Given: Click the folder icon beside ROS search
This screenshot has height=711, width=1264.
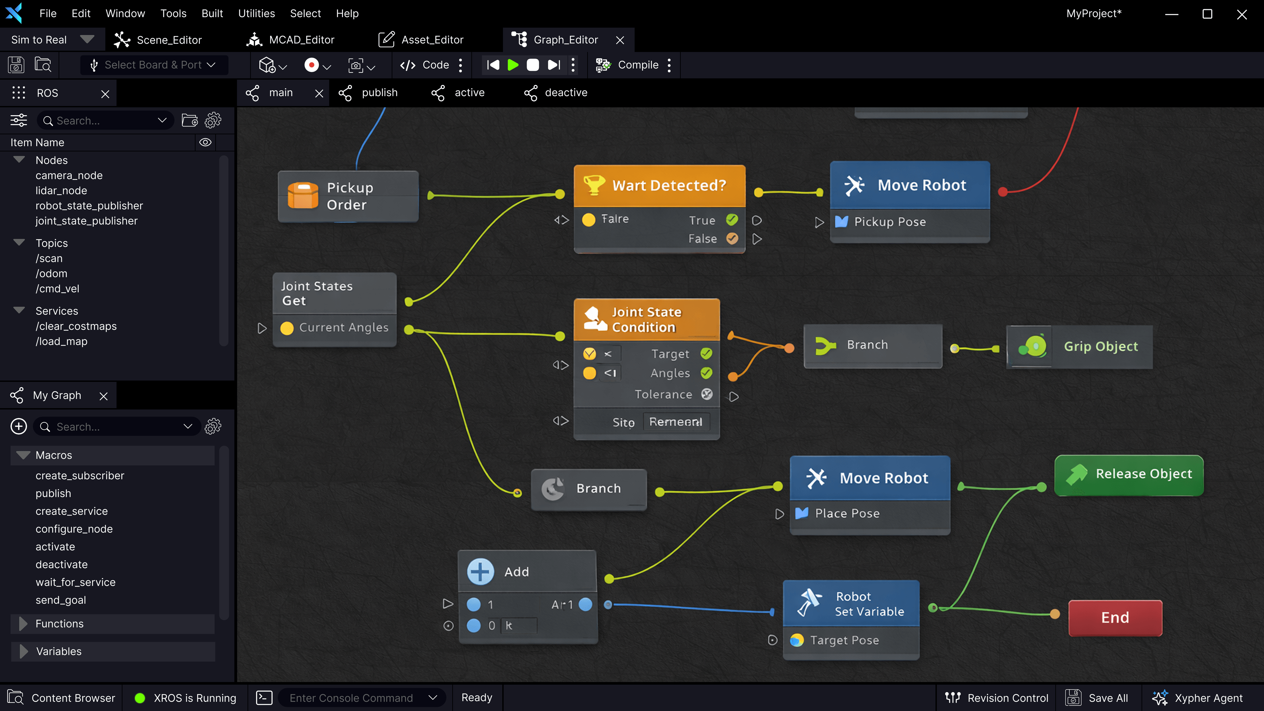Looking at the screenshot, I should [x=189, y=121].
